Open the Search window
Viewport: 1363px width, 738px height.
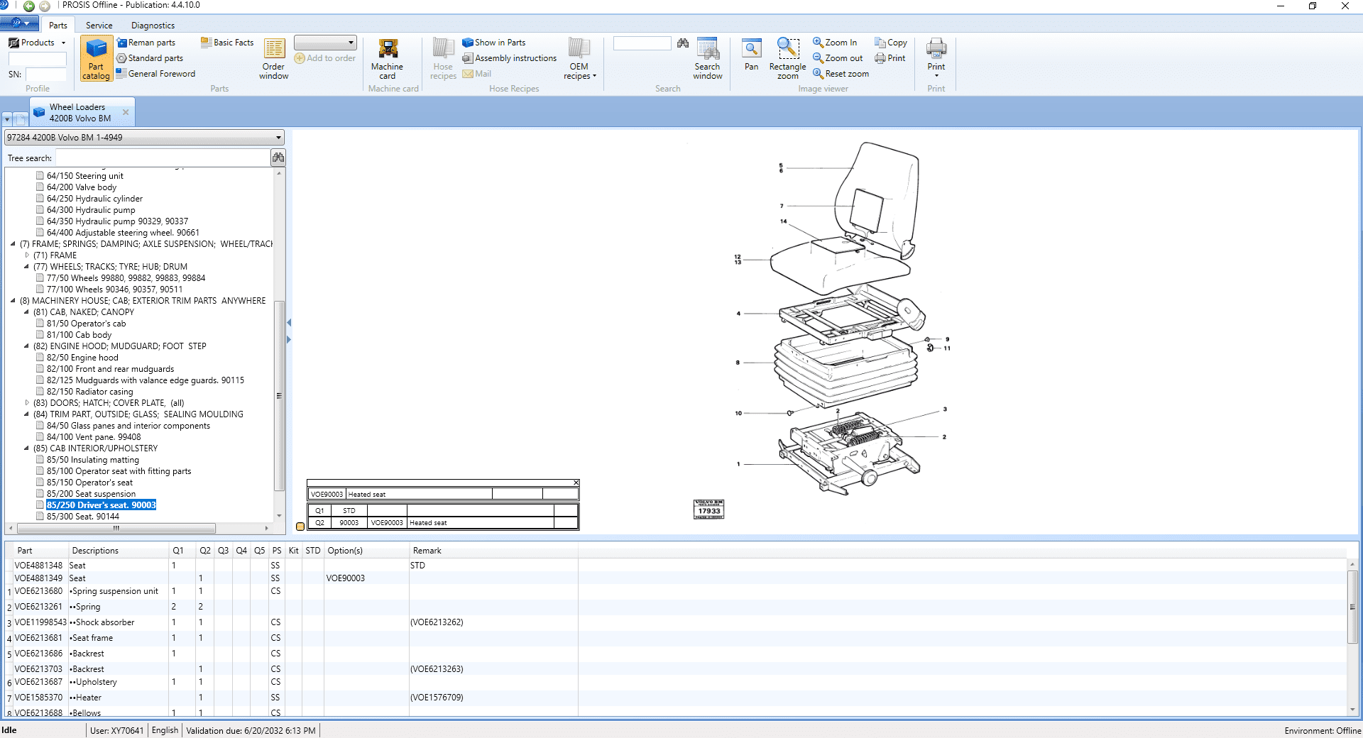(x=707, y=59)
